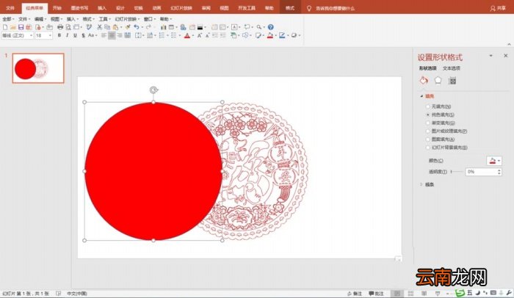Screen dimensions: 514x298
Task: Toggle Italic formatting
Action: click(x=68, y=35)
